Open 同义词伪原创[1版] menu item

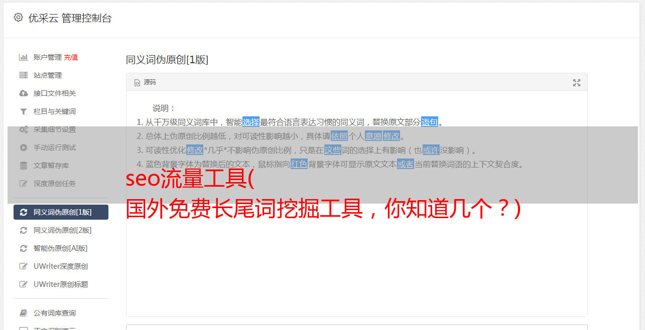click(61, 212)
